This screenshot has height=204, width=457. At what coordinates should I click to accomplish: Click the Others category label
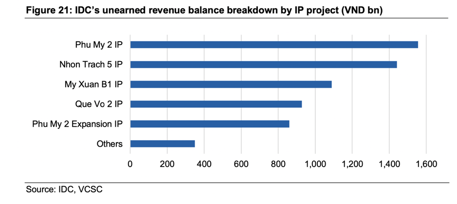(110, 144)
